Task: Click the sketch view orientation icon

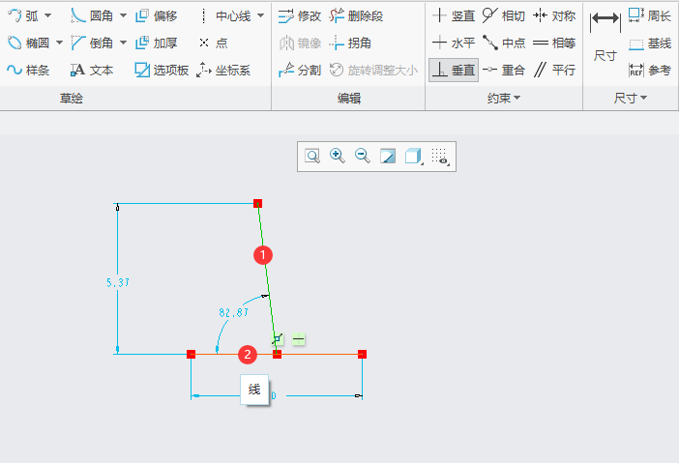Action: (x=388, y=157)
